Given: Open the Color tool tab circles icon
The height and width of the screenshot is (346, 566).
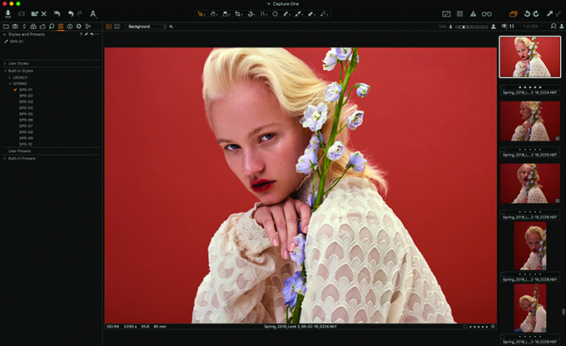Looking at the screenshot, I should pos(33,27).
